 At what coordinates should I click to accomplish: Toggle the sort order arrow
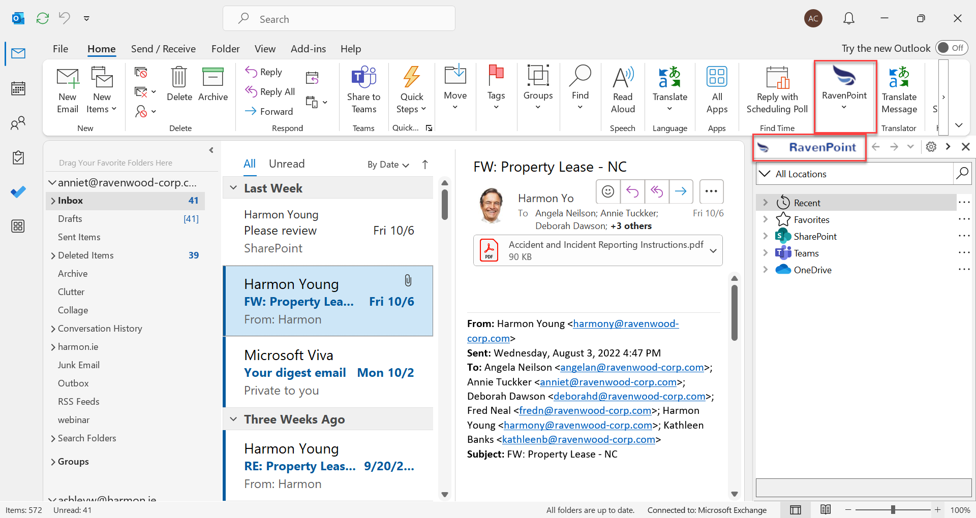click(425, 165)
